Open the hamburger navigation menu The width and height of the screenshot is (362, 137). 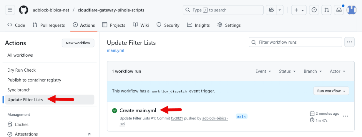click(x=10, y=10)
